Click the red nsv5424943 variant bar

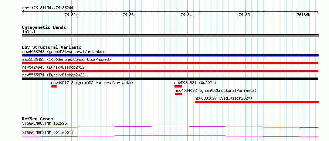[x=170, y=71]
